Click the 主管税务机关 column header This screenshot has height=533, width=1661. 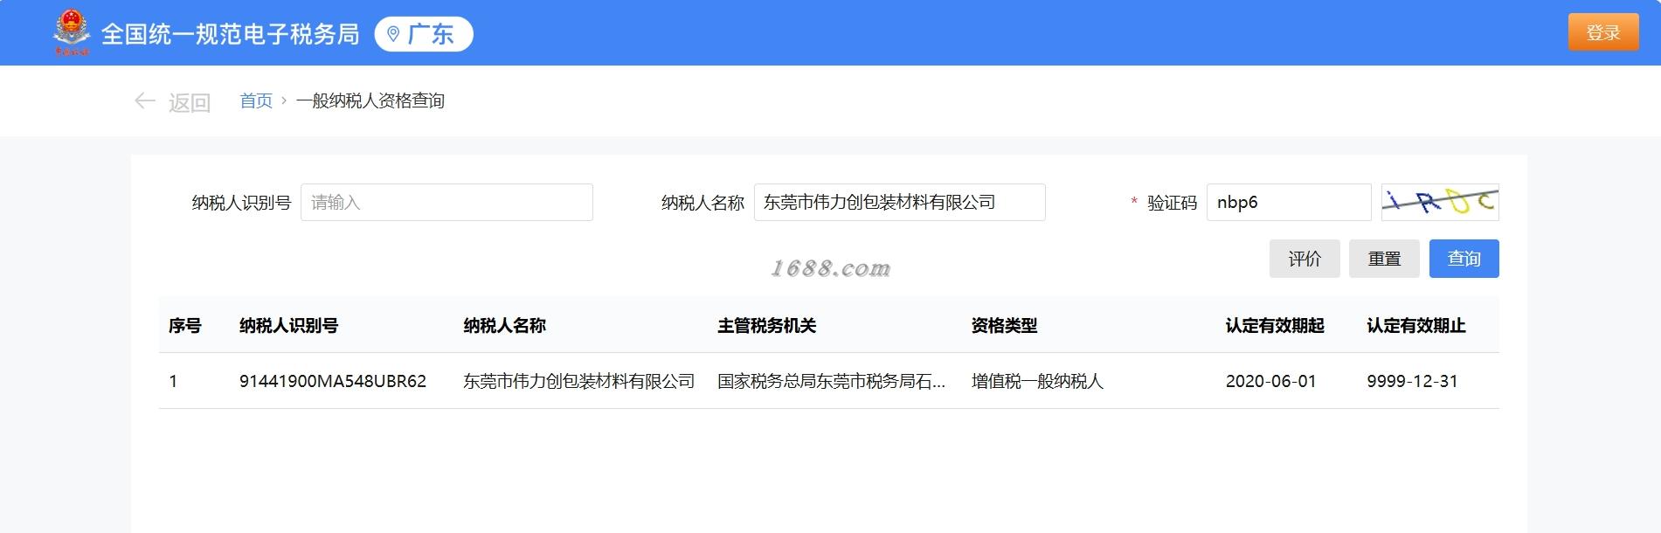pyautogui.click(x=766, y=325)
